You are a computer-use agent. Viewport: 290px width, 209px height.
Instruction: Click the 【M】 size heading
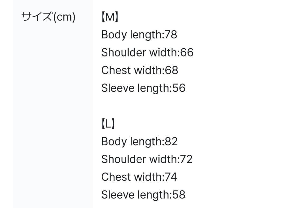click(x=110, y=18)
